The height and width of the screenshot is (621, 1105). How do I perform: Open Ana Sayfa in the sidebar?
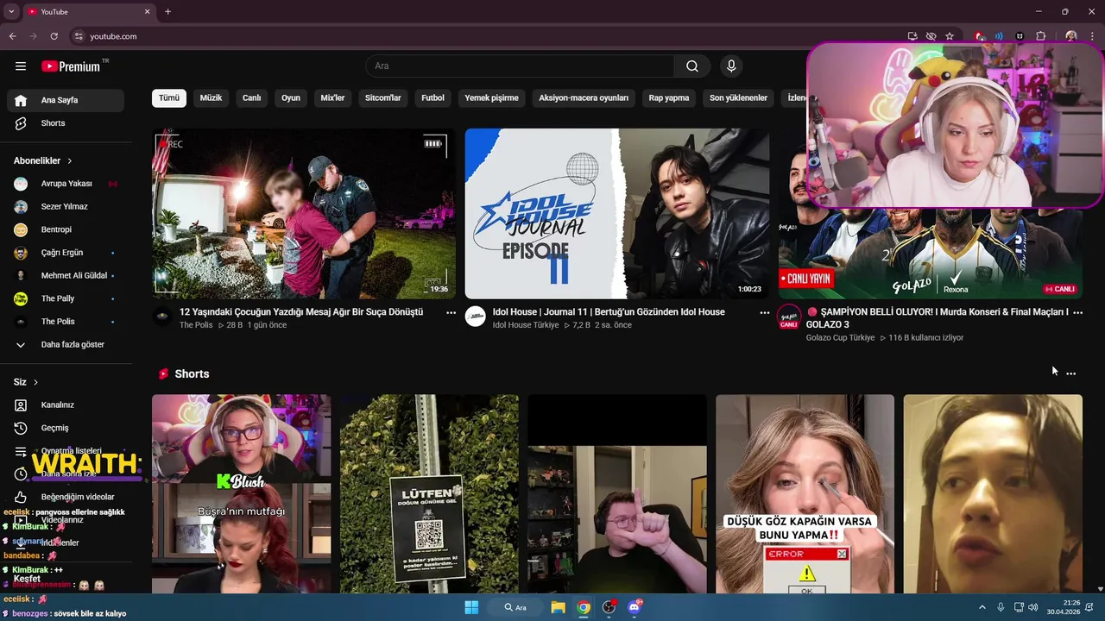(66, 100)
